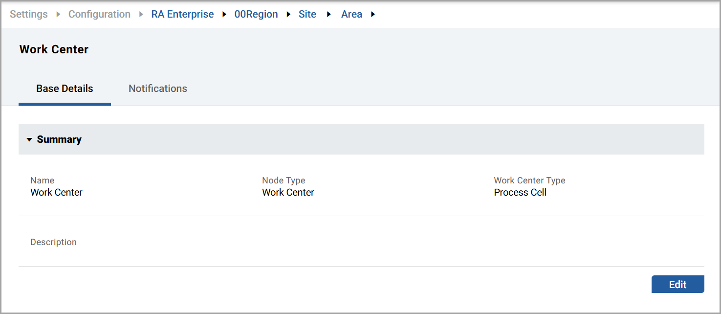Click the arrow after Settings breadcrumb
Screen dimensions: 721x314
58,14
